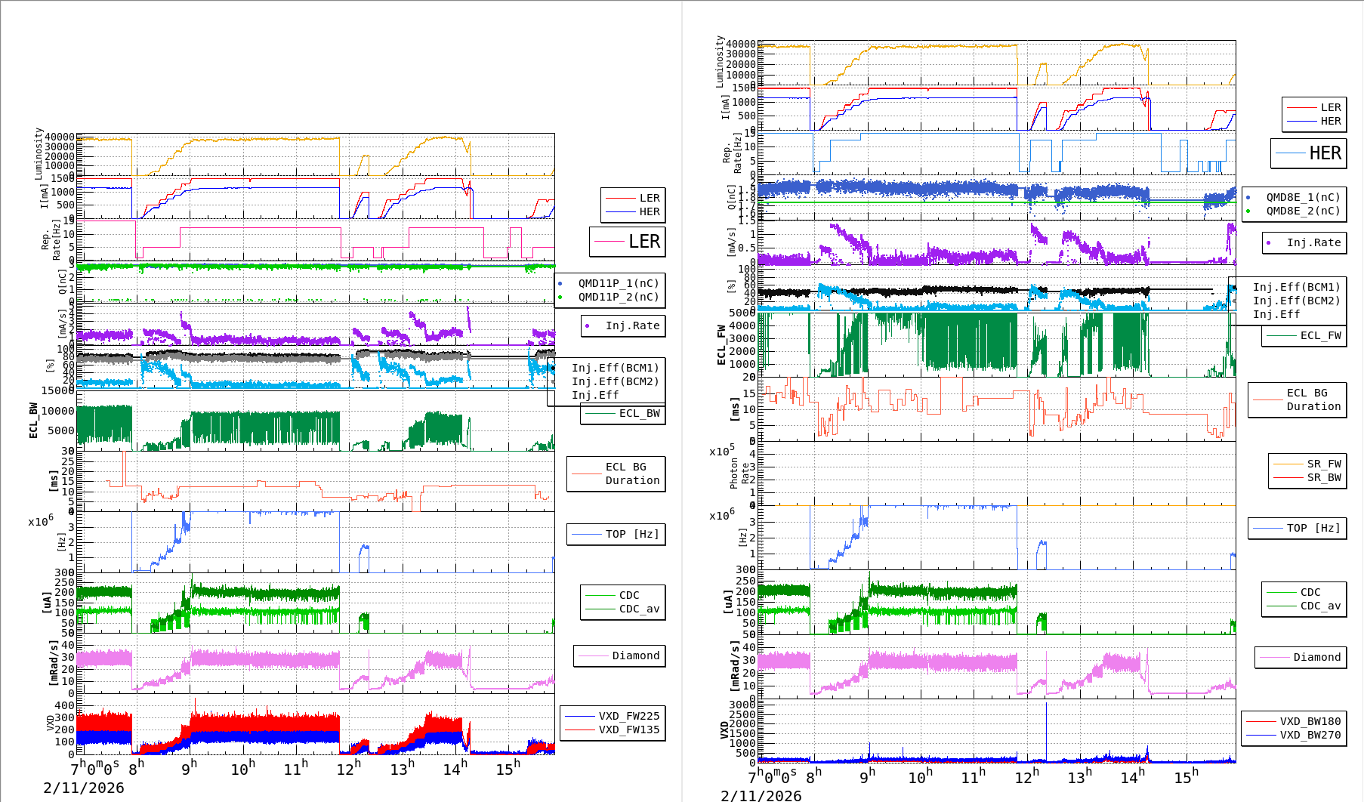The width and height of the screenshot is (1364, 802).
Task: Click ECL BG Duration legend in left plot
Action: pos(616,474)
